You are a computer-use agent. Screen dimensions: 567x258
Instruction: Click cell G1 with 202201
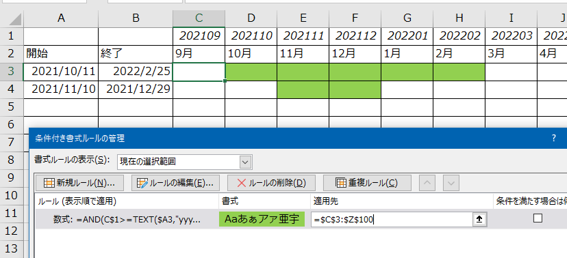[x=407, y=36]
